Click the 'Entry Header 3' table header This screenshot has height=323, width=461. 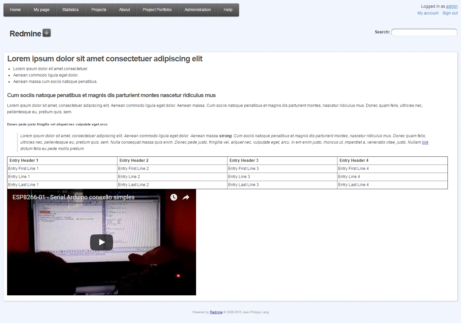point(282,160)
